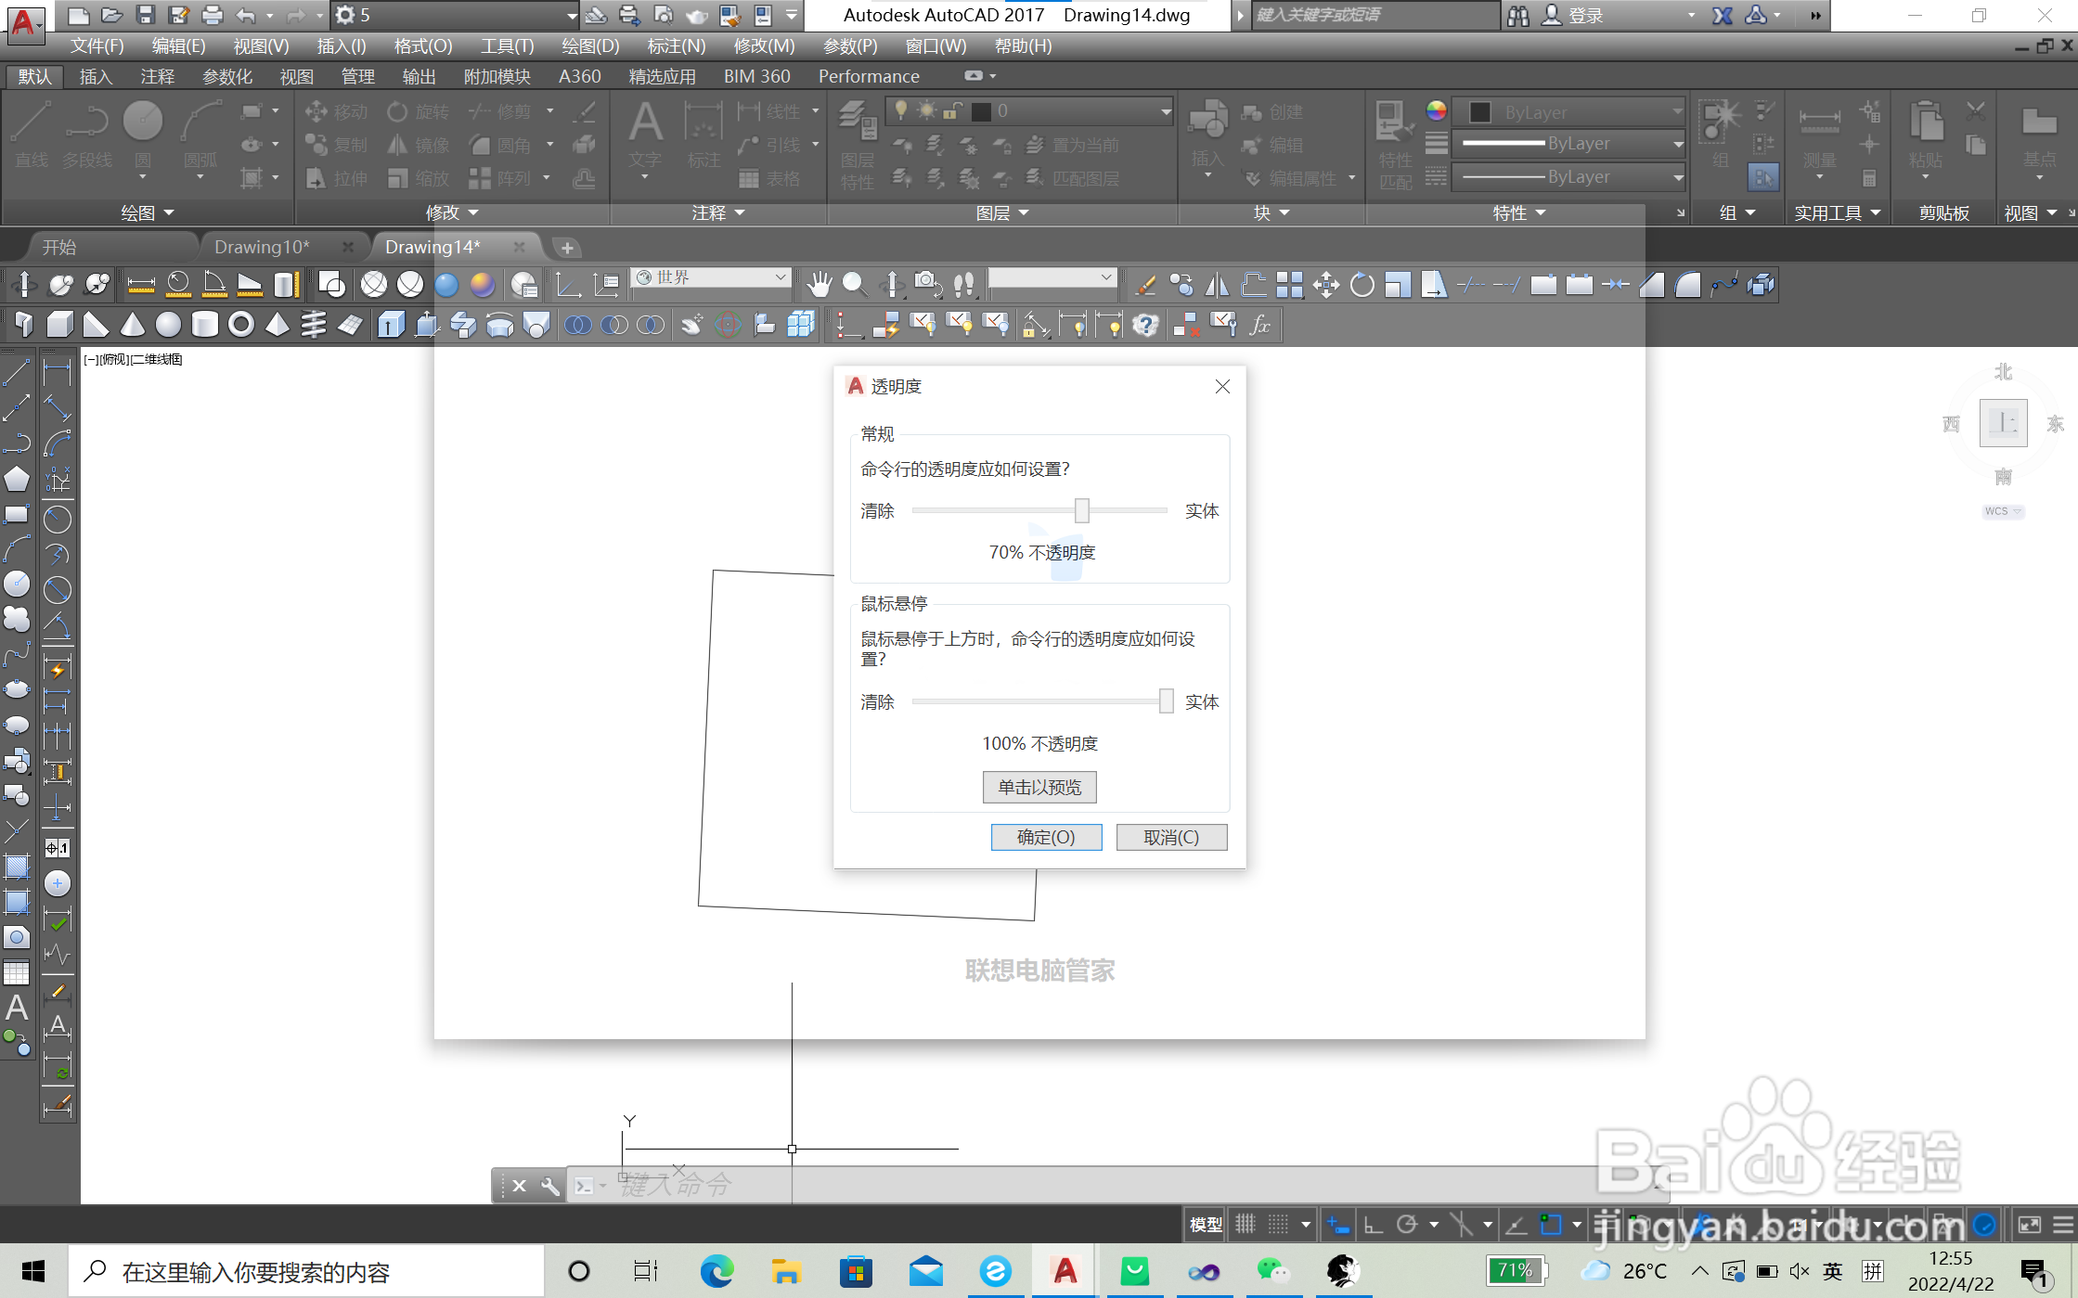Switch to the 参数化 ribbon tab

tap(227, 76)
